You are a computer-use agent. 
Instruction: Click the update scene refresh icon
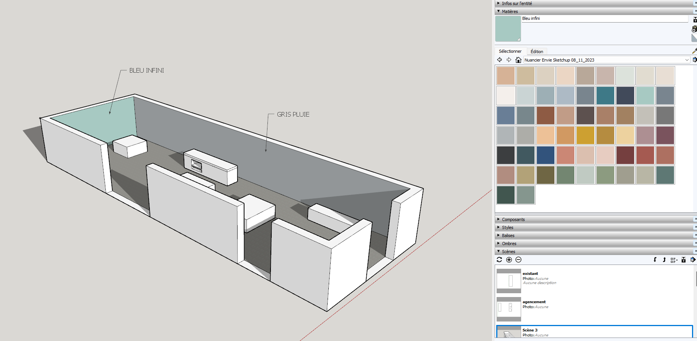[499, 260]
